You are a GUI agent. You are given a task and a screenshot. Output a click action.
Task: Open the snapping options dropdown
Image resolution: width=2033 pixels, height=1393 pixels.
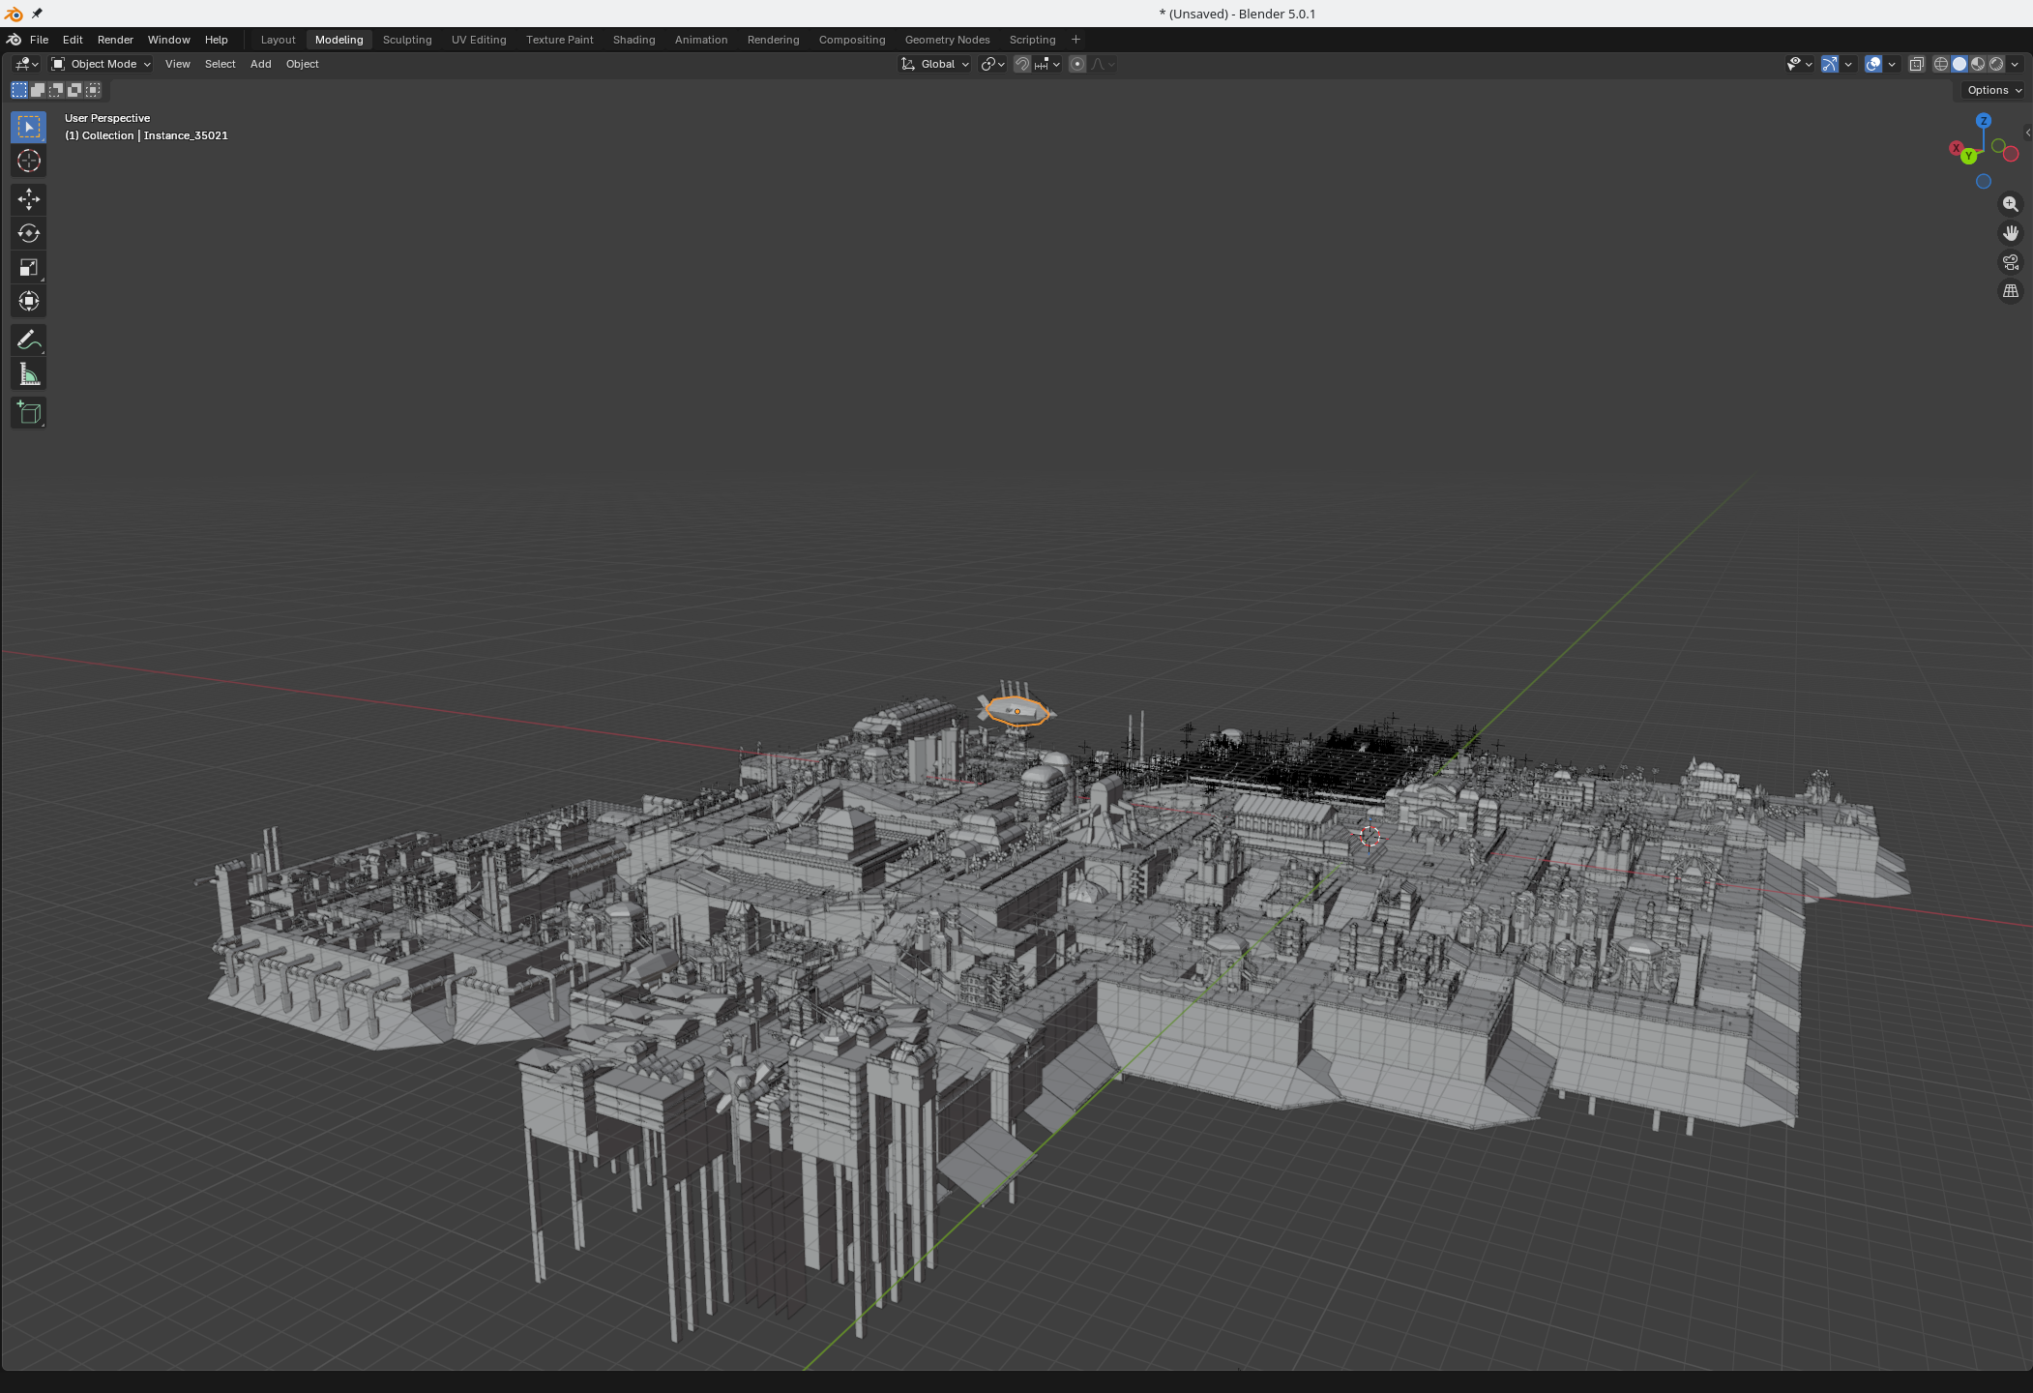click(x=1048, y=64)
